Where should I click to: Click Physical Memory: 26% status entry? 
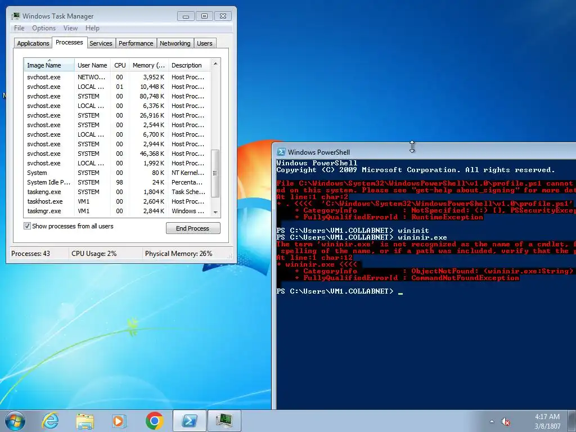coord(178,254)
